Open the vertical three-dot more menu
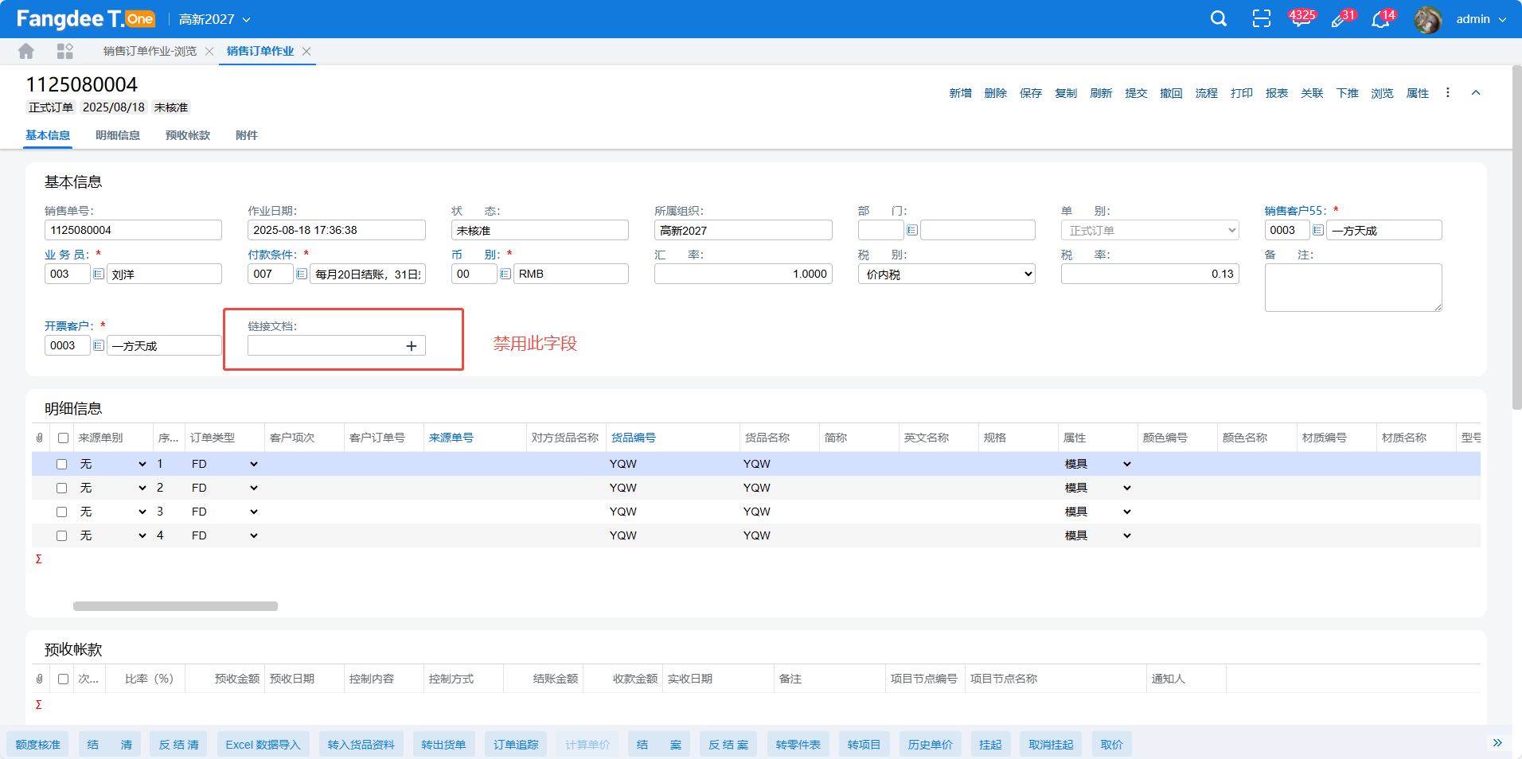 [x=1447, y=93]
